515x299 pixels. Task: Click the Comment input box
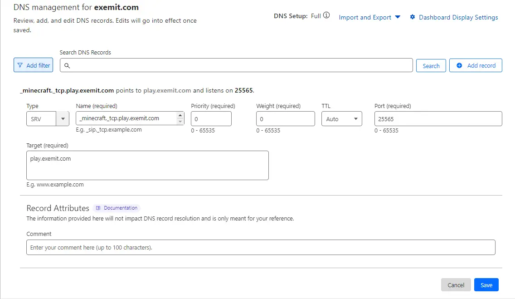pyautogui.click(x=261, y=247)
